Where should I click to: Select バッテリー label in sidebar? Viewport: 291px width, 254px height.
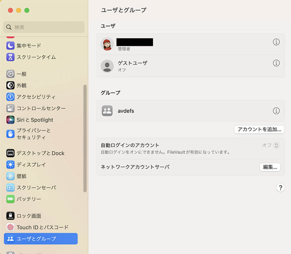click(x=29, y=199)
